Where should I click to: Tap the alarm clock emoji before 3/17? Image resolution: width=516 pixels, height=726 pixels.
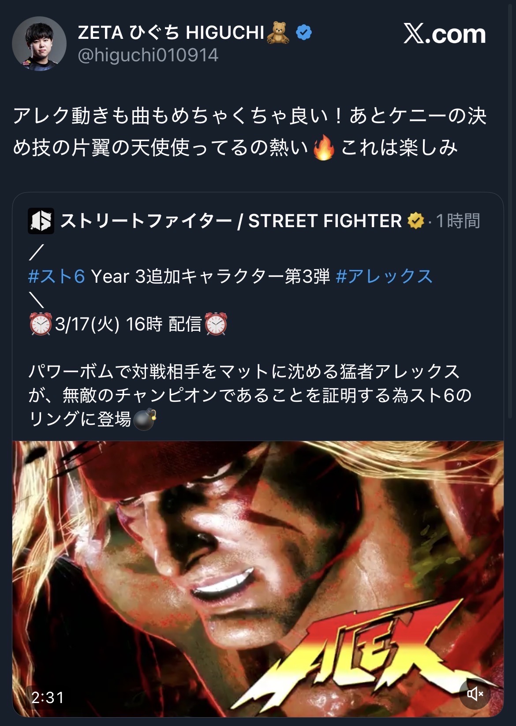click(x=41, y=325)
